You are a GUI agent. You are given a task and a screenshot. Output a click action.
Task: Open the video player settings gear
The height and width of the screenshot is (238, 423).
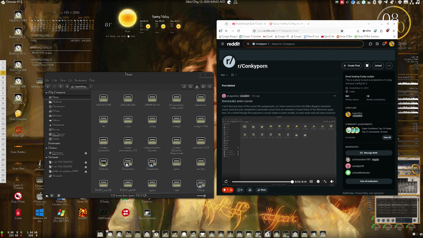click(318, 181)
